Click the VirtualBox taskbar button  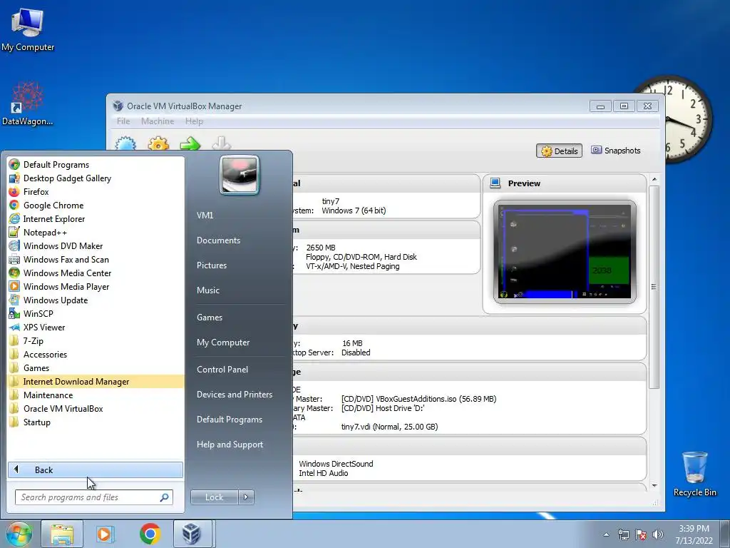191,534
